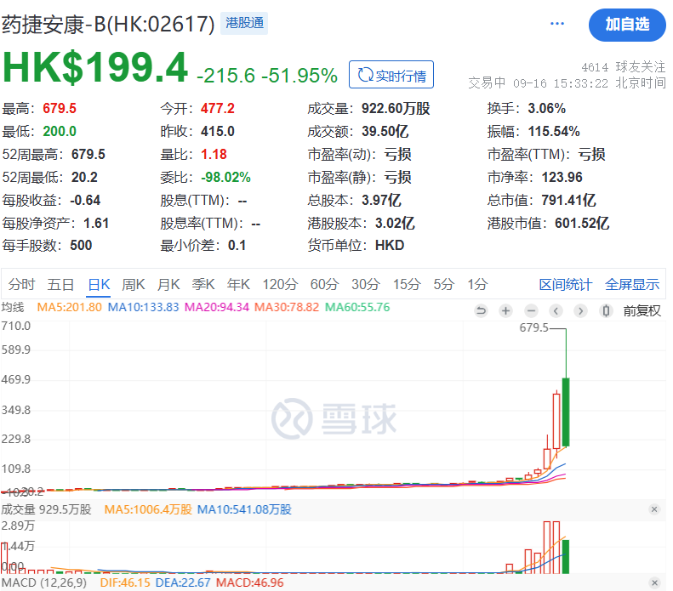Image resolution: width=673 pixels, height=591 pixels.
Task: Open the 区间统计 range statistics link
Action: [x=565, y=284]
